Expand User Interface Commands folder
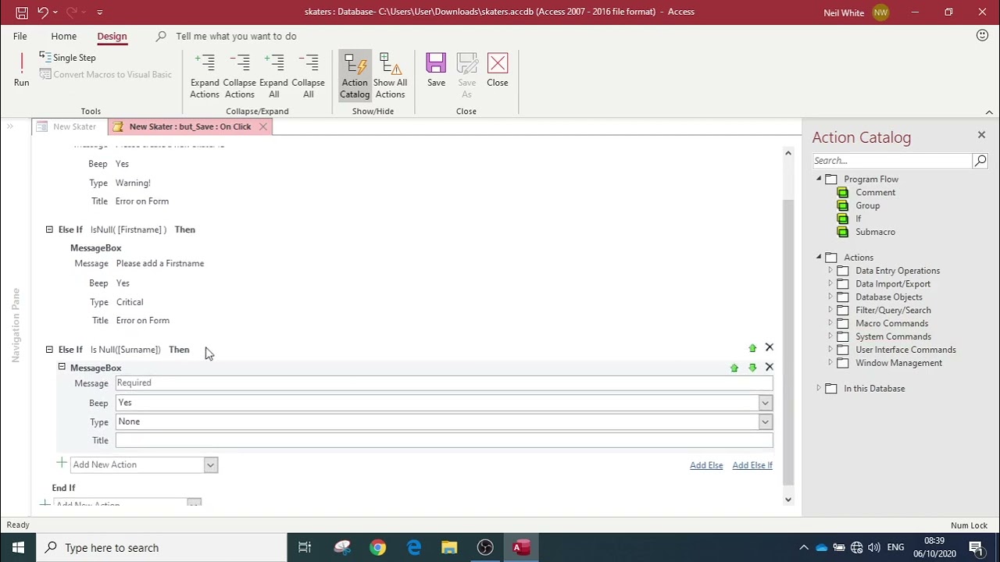 (x=830, y=350)
